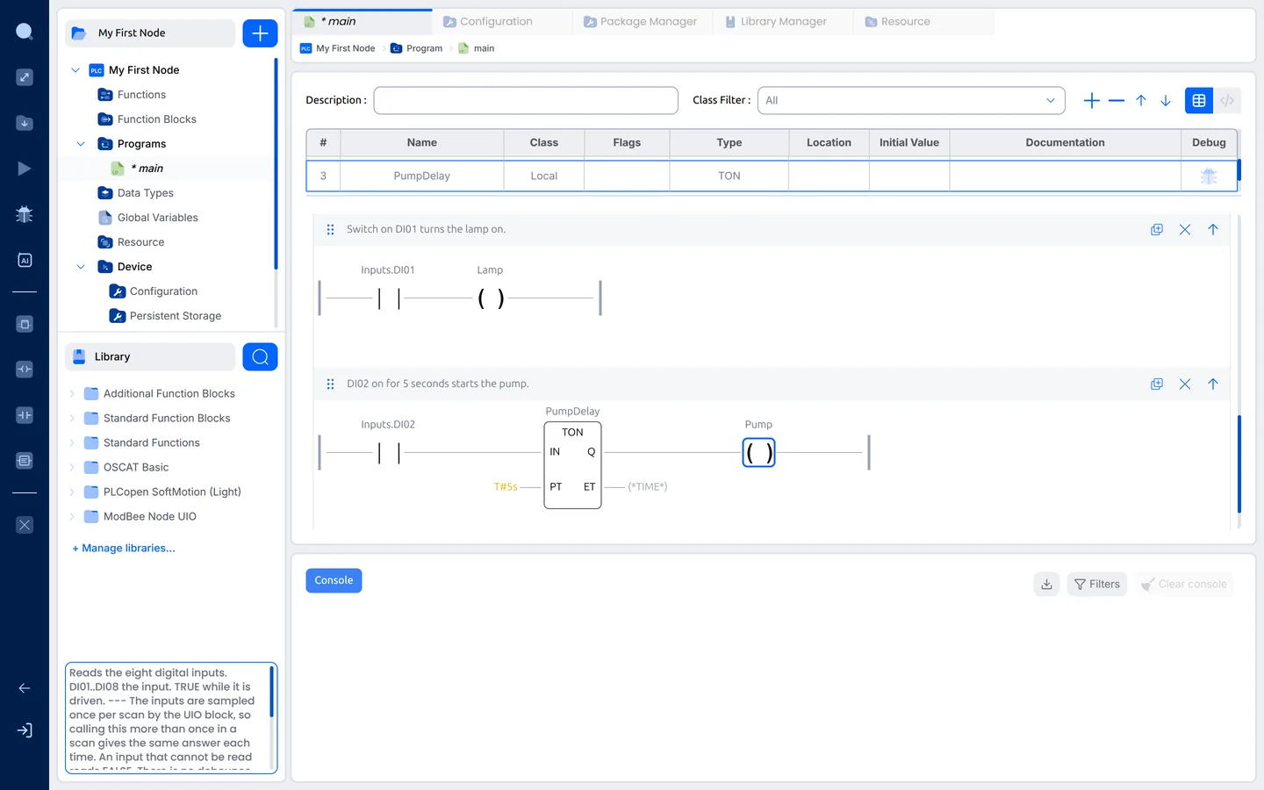1264x790 pixels.
Task: Move the selected variable down in the table
Action: (x=1166, y=101)
